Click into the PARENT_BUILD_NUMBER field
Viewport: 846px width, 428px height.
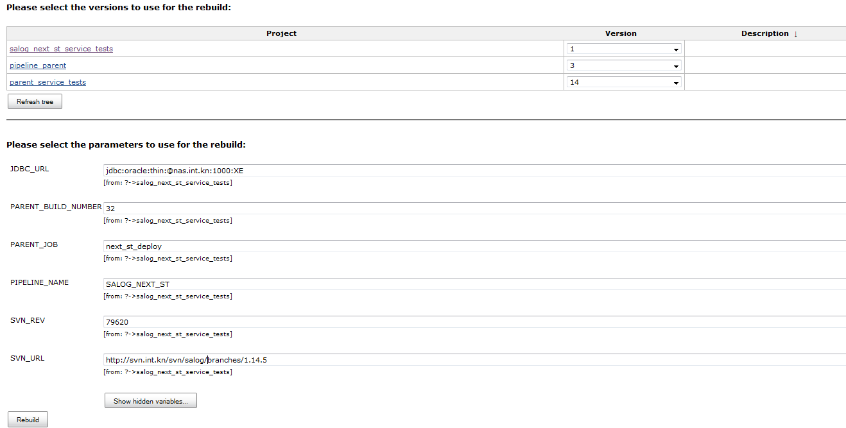tap(474, 209)
